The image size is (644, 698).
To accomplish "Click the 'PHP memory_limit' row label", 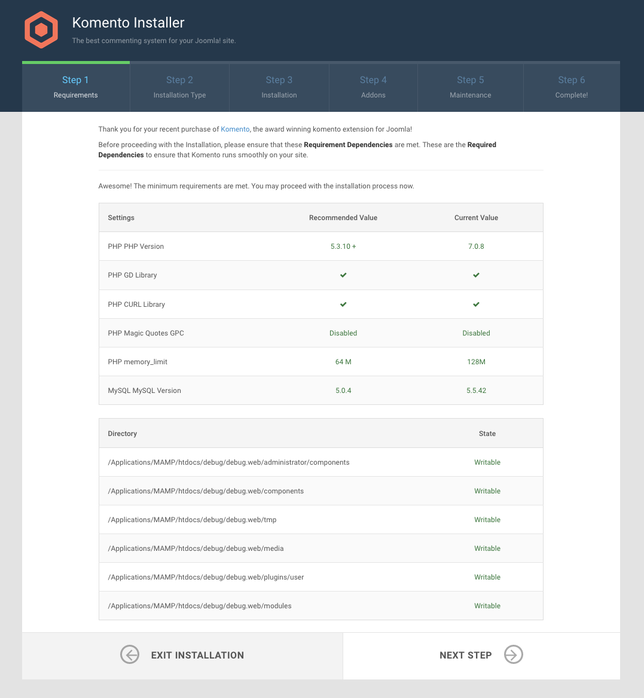I will click(x=138, y=362).
